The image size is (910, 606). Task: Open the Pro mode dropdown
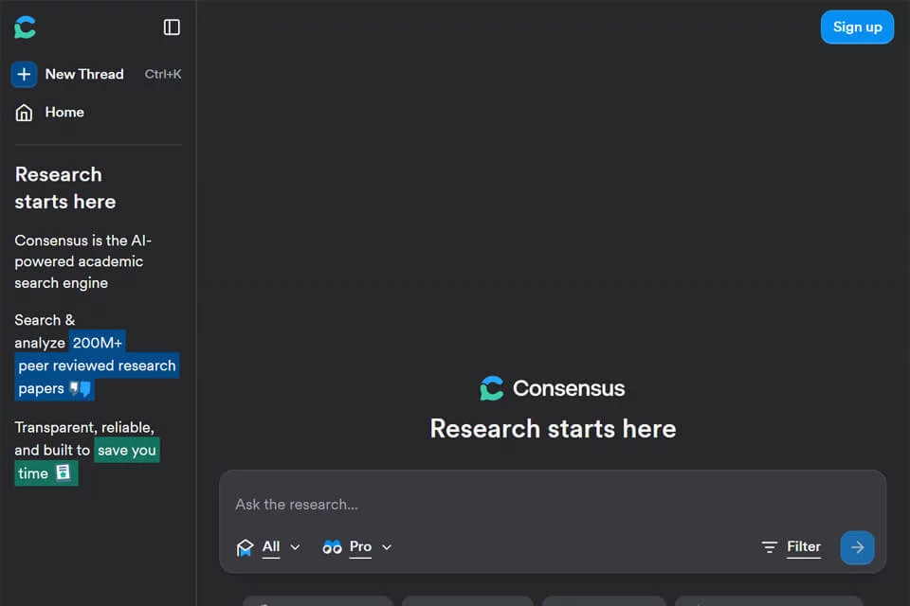(360, 547)
